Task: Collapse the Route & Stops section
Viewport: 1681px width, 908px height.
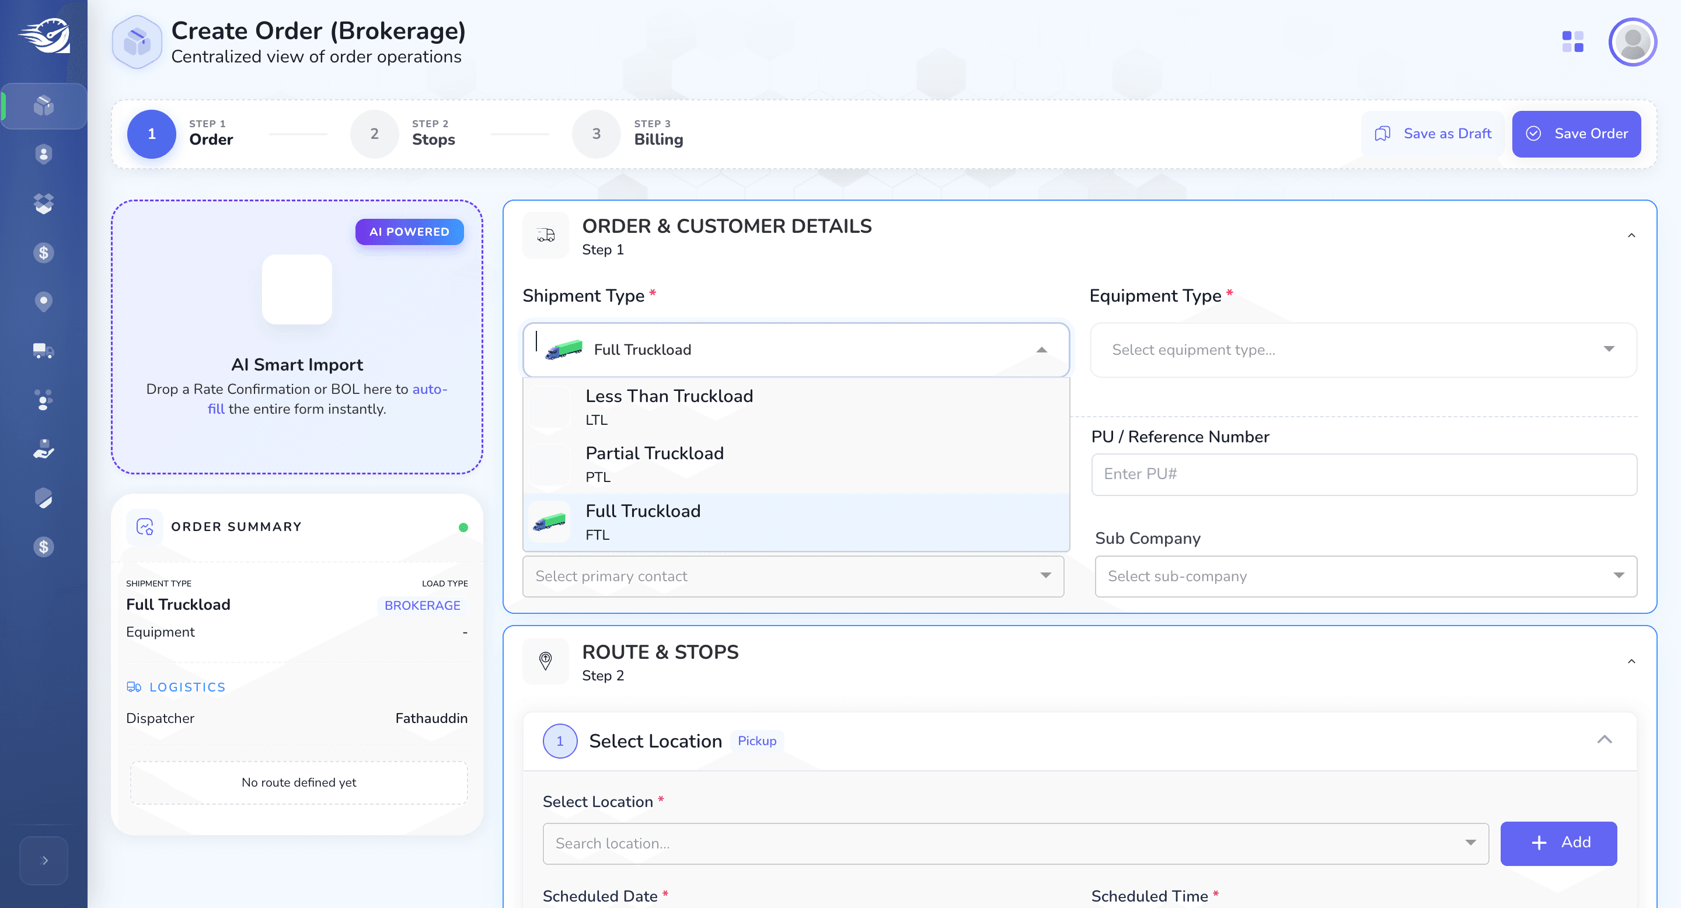Action: pyautogui.click(x=1631, y=661)
